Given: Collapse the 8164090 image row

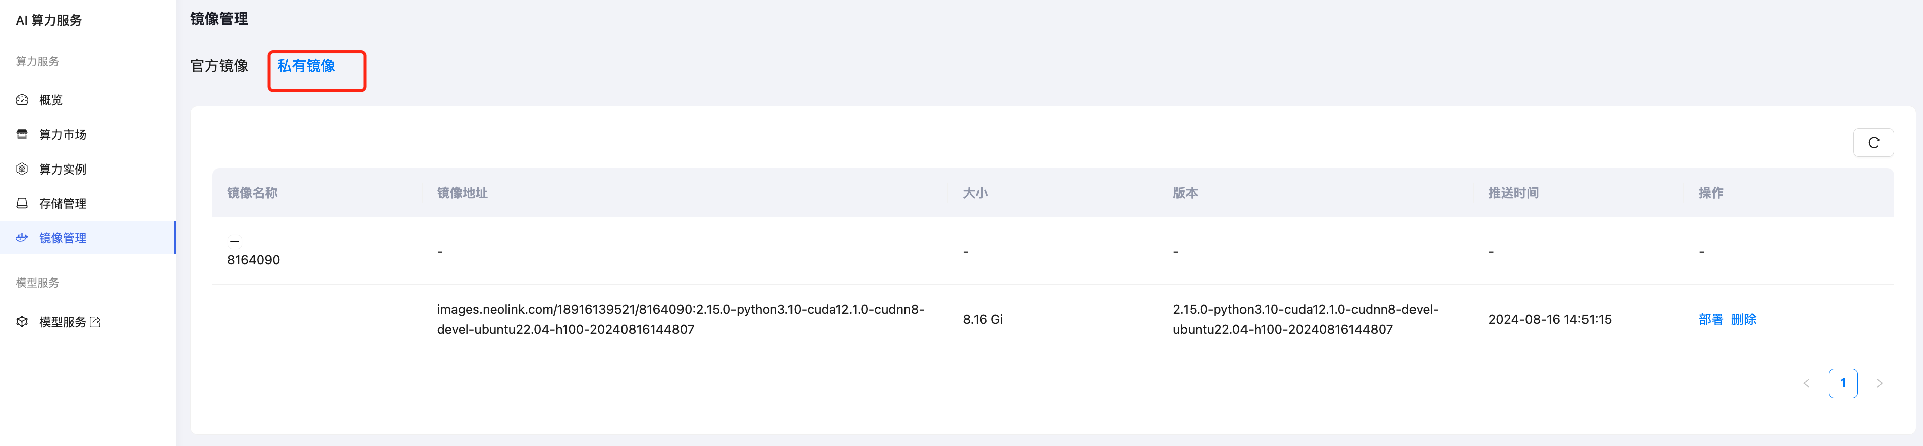Looking at the screenshot, I should click(x=235, y=241).
